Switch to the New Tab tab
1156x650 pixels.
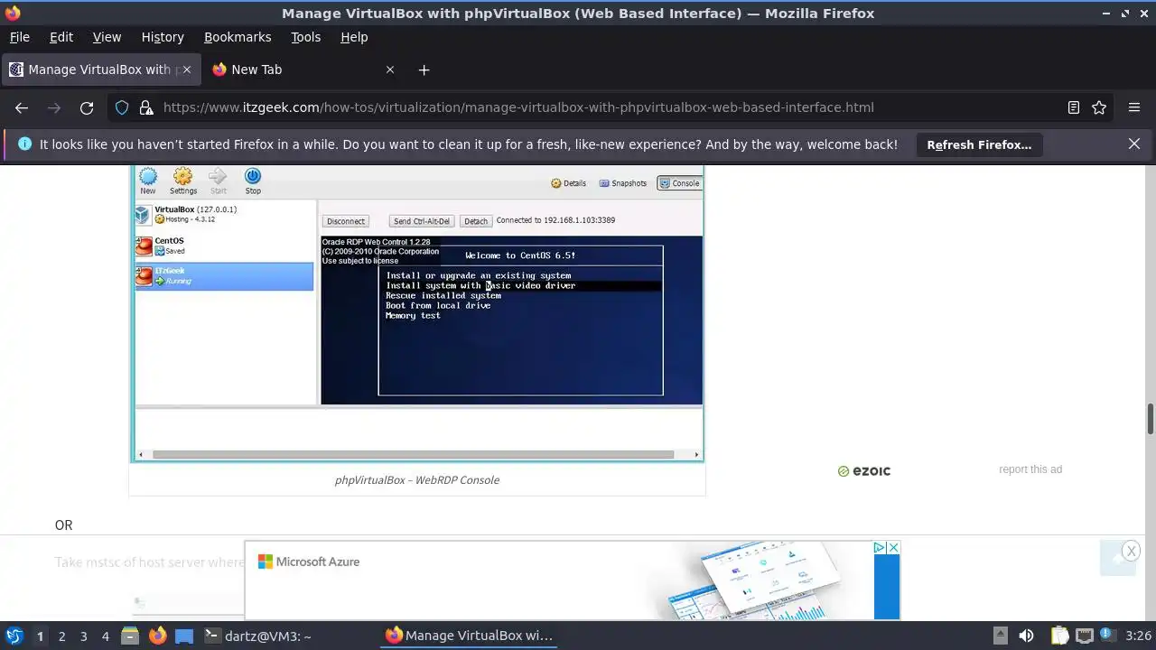click(x=303, y=70)
